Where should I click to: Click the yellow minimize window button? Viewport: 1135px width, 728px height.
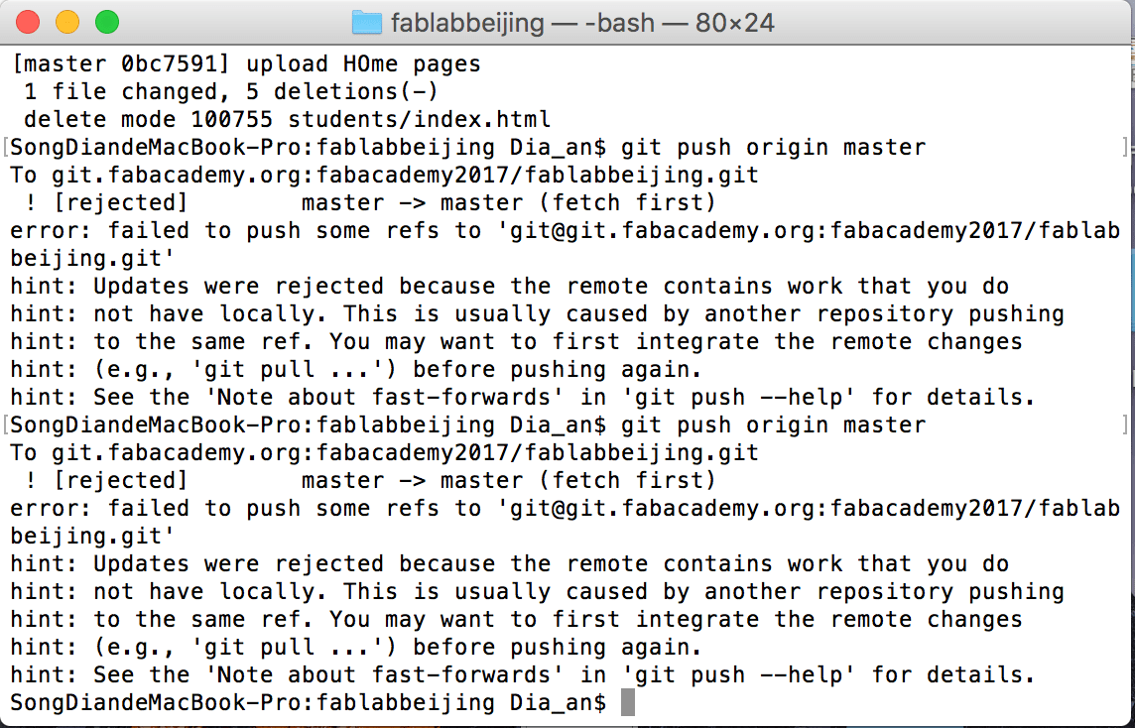click(x=67, y=23)
